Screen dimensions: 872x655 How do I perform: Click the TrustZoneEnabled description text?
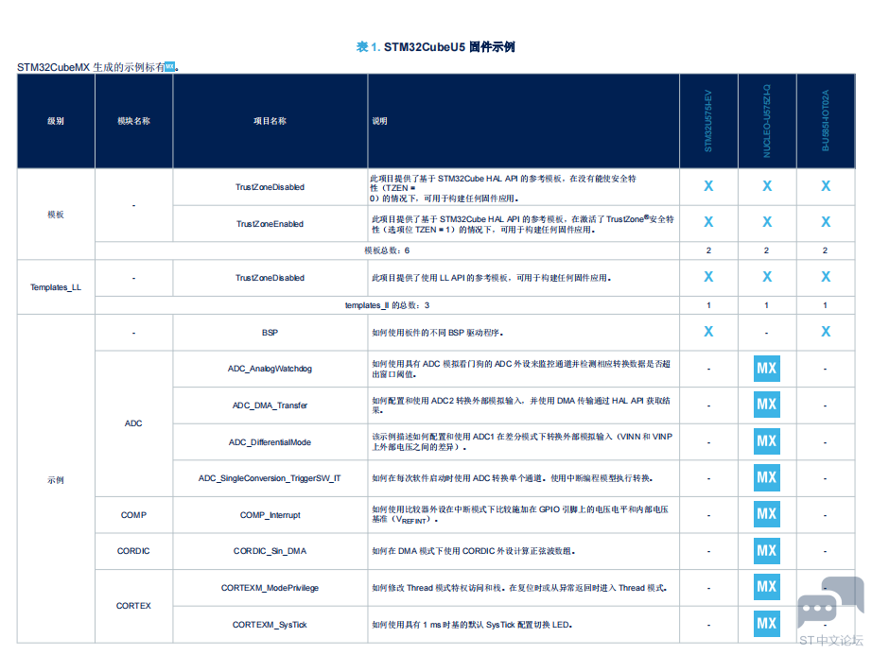[522, 224]
